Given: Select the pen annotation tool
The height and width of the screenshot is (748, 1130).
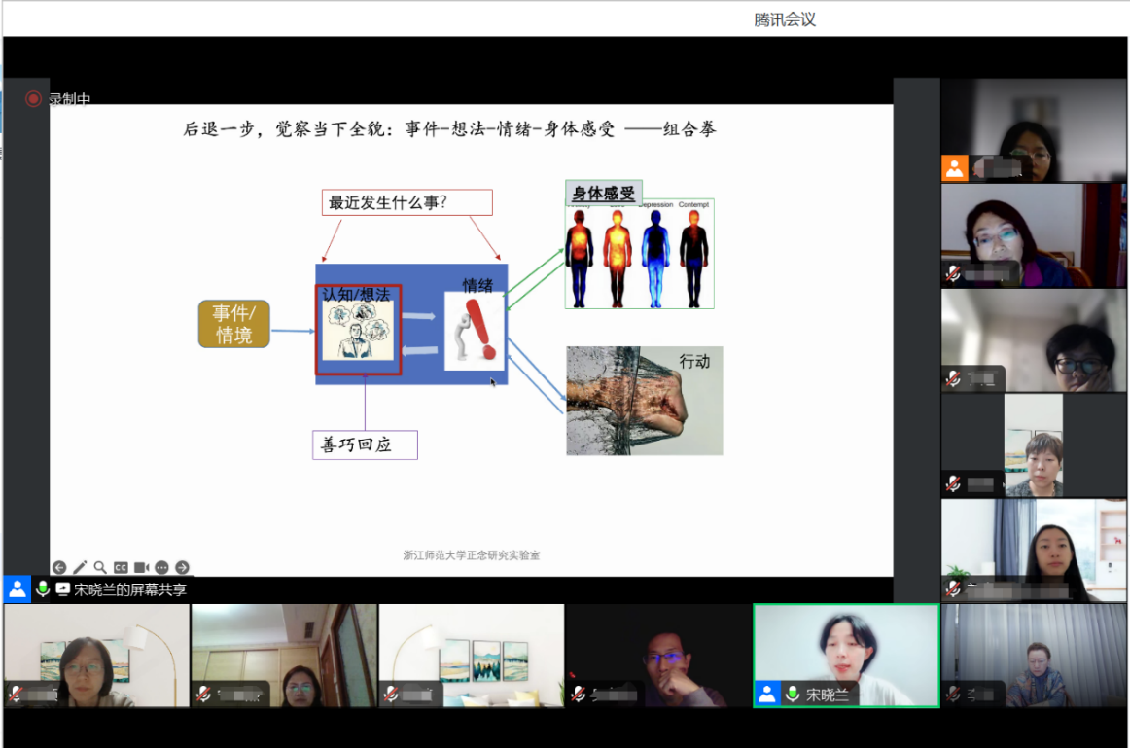Looking at the screenshot, I should [x=80, y=567].
